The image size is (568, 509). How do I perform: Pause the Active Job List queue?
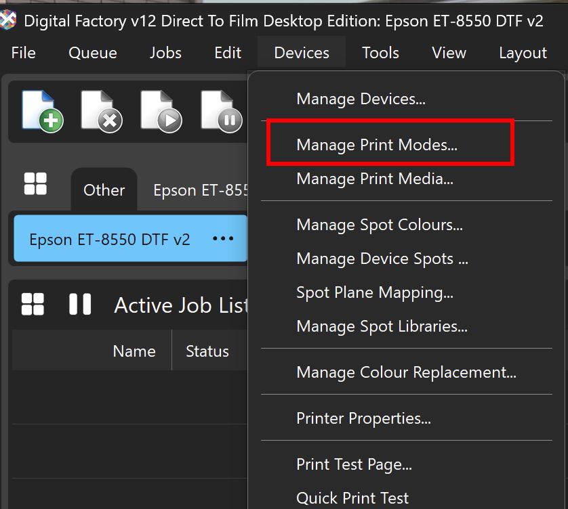point(80,304)
